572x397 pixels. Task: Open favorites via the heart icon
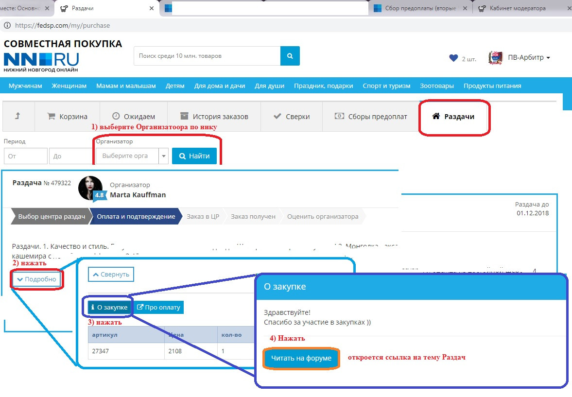click(x=453, y=58)
